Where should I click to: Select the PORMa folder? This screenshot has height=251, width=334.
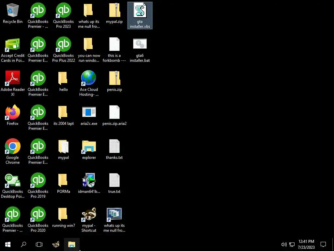(64, 184)
